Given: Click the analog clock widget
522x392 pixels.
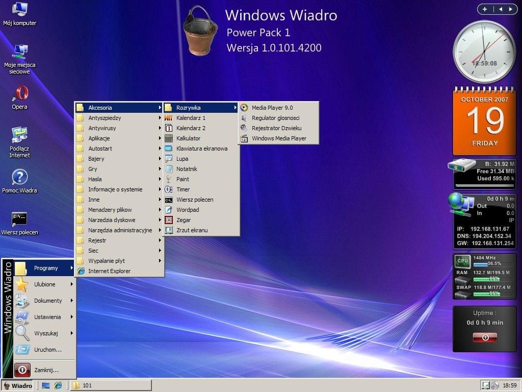Looking at the screenshot, I should (x=484, y=52).
